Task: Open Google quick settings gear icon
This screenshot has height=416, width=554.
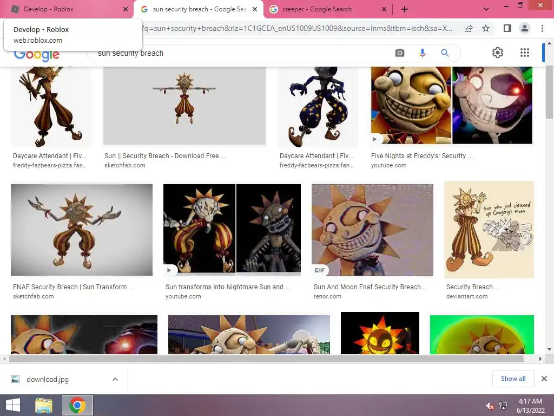Action: [498, 53]
